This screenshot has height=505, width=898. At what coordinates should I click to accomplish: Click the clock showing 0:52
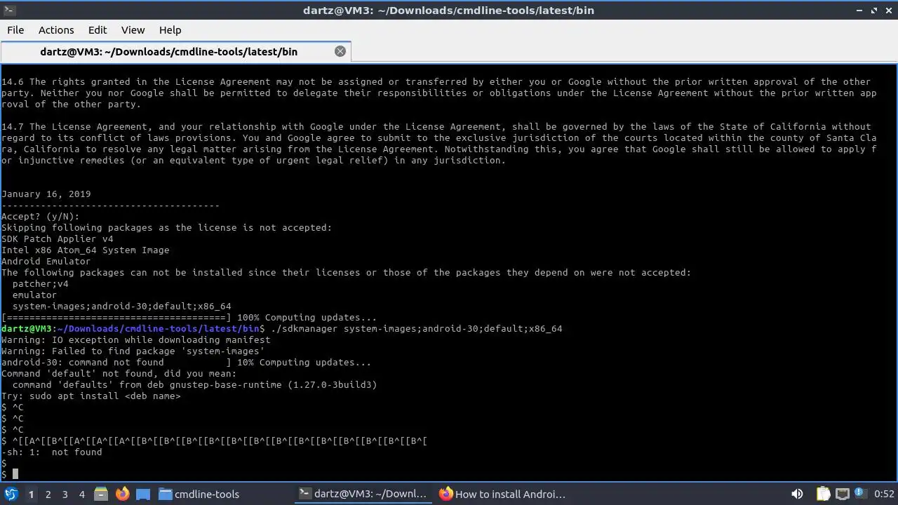884,494
